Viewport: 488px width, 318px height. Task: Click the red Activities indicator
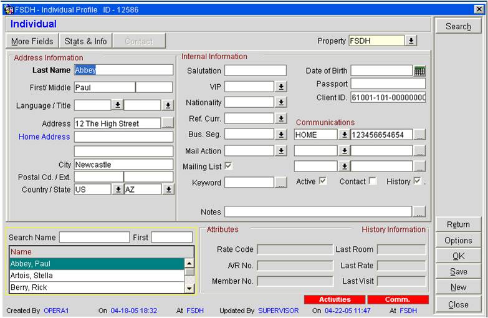coord(335,299)
